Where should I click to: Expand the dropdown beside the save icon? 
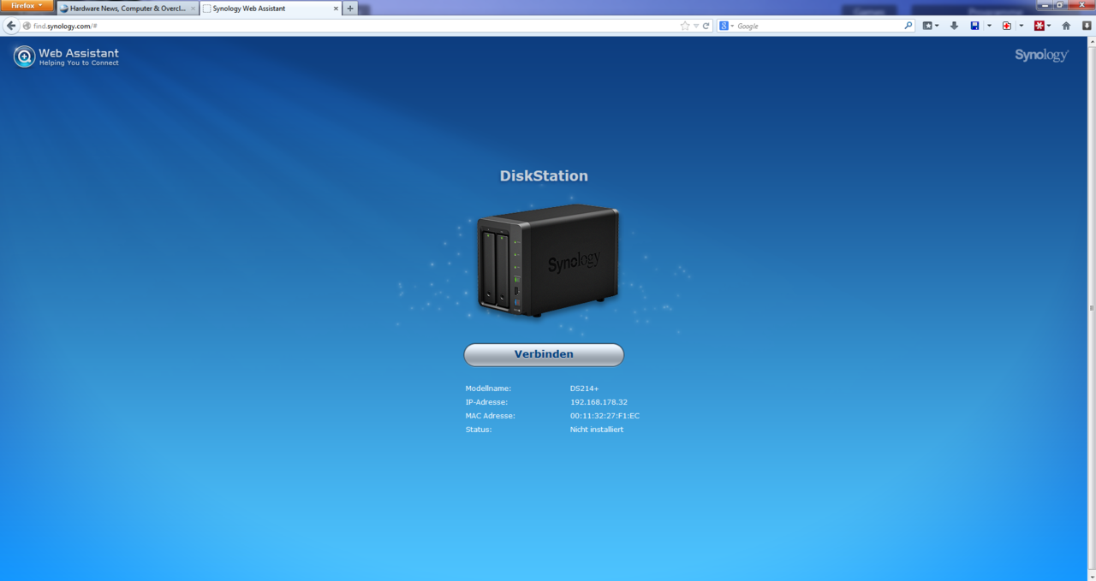point(989,27)
